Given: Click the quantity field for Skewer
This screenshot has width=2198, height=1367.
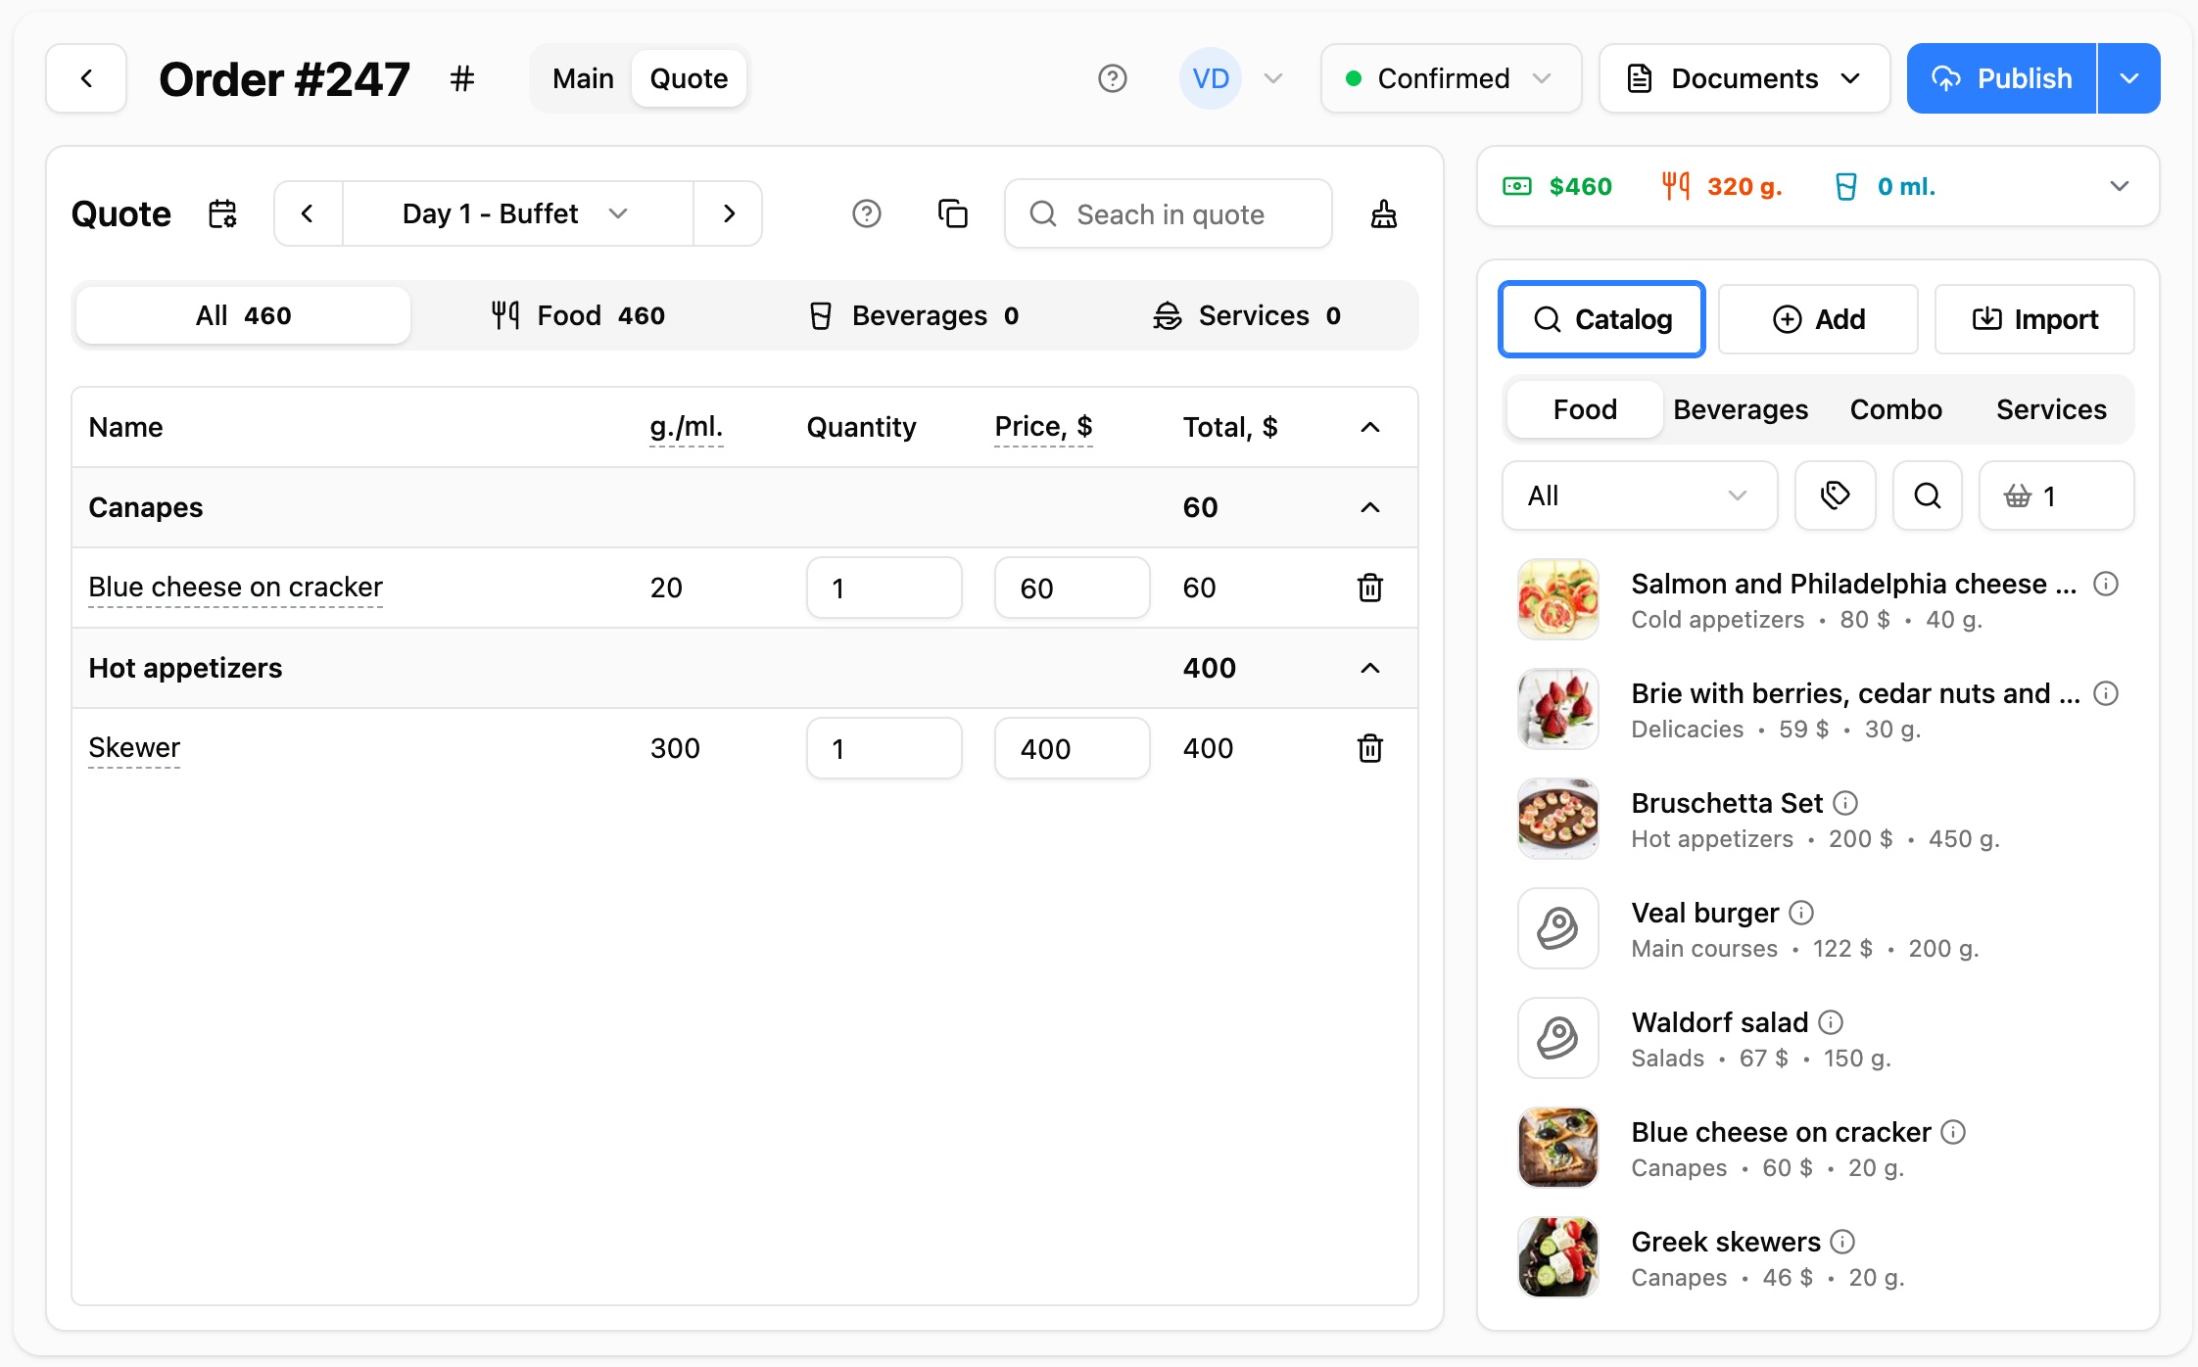Looking at the screenshot, I should point(884,748).
